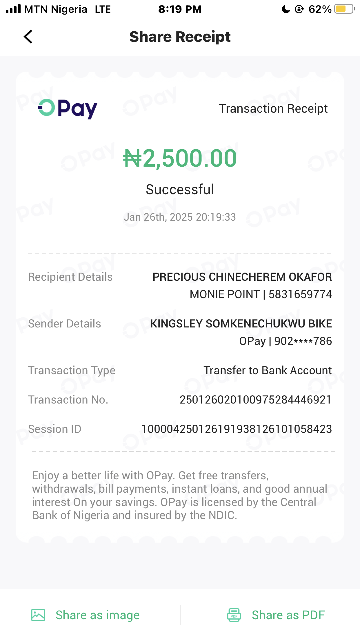Image resolution: width=360 pixels, height=641 pixels.
Task: Tap the 8:19 PM clock in status bar
Action: (x=180, y=9)
